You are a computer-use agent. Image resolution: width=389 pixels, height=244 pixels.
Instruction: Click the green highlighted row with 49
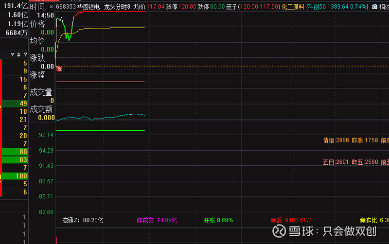(14, 104)
